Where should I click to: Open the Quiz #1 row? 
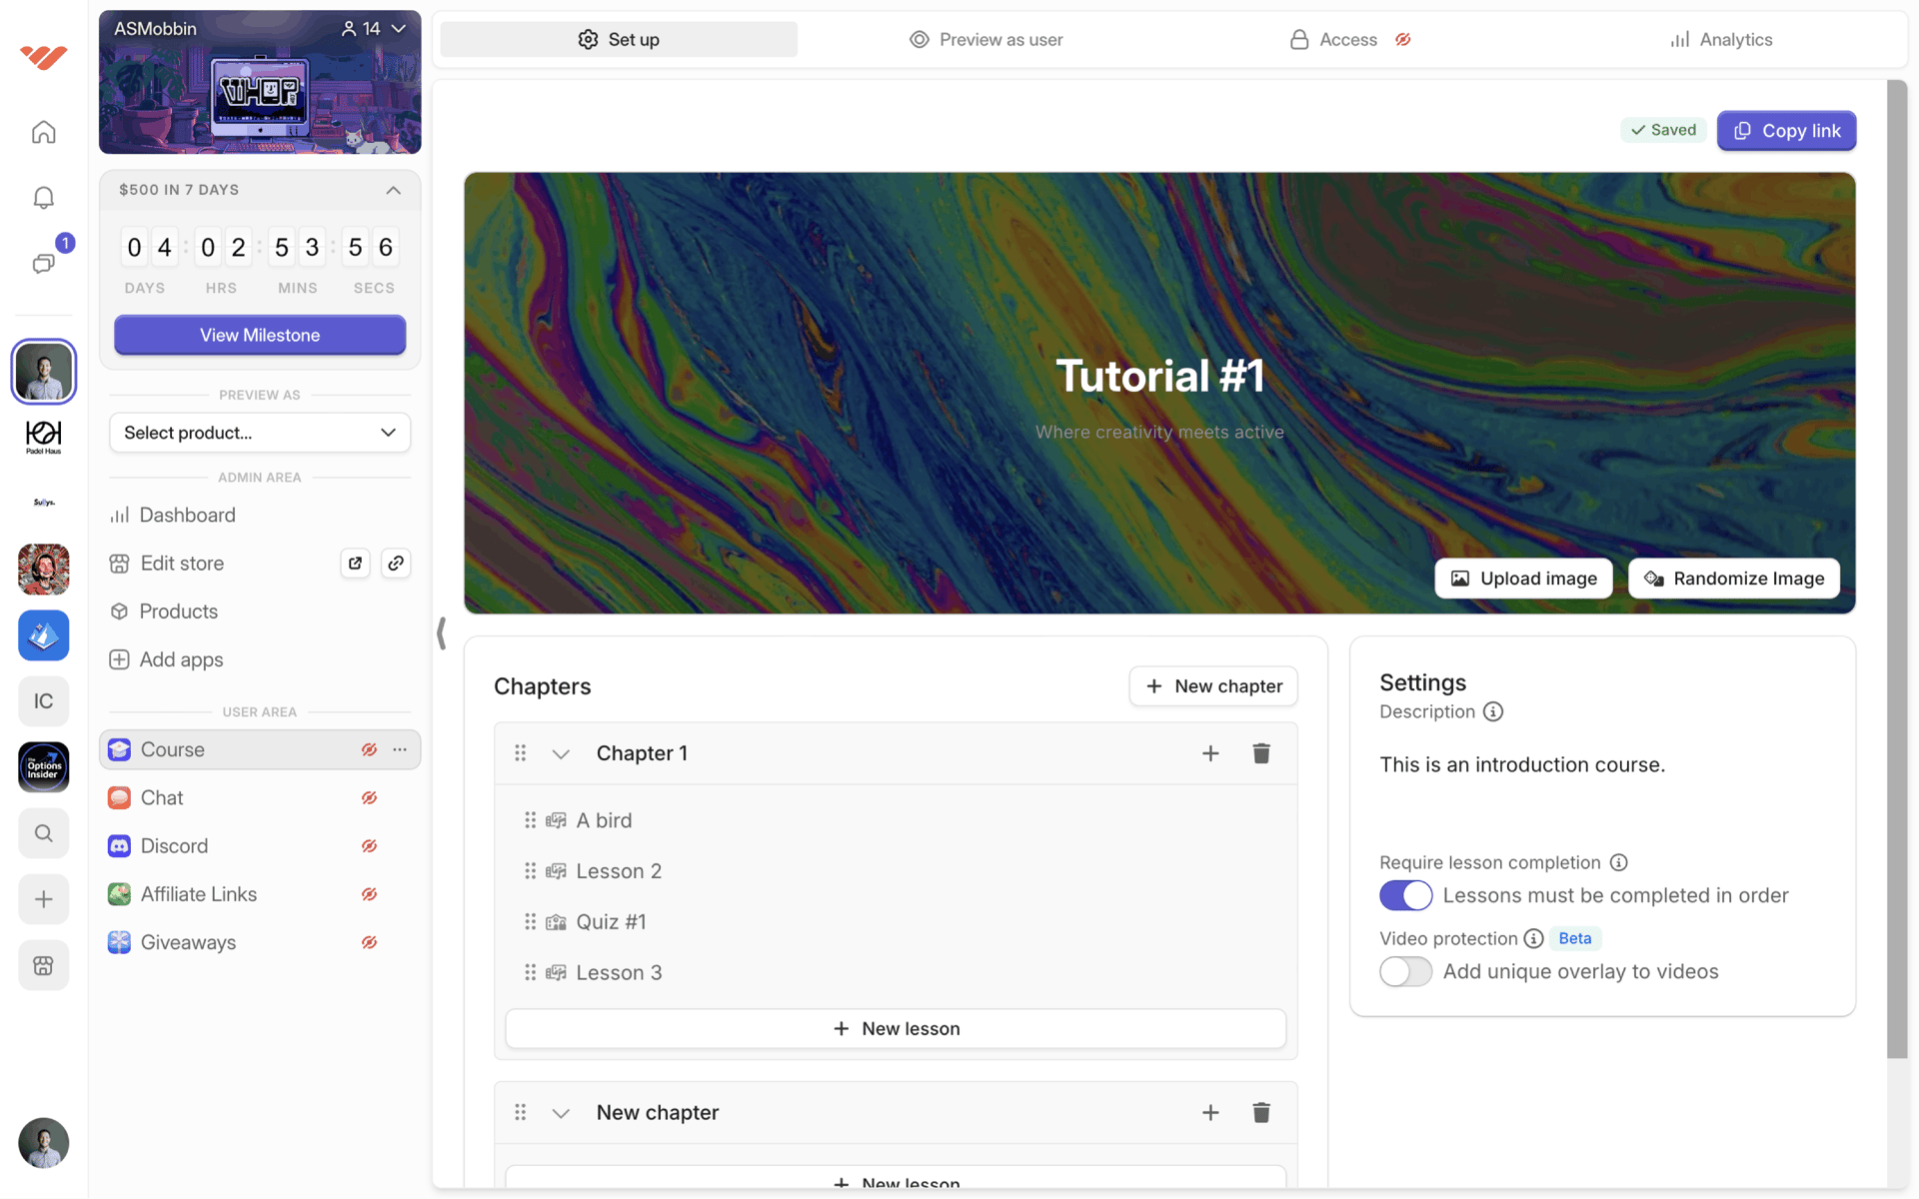pyautogui.click(x=896, y=921)
